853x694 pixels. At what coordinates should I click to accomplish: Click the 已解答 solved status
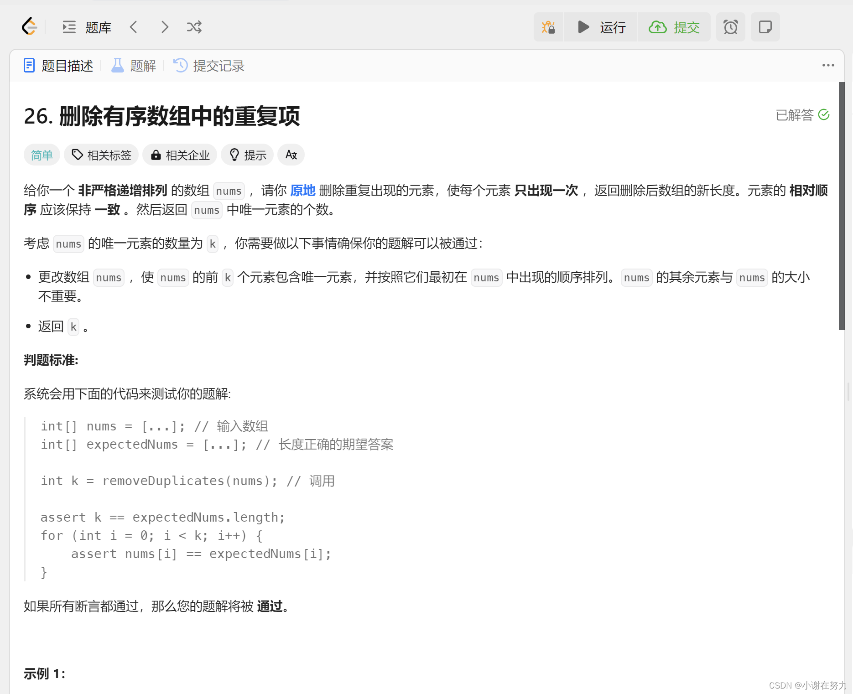coord(802,115)
